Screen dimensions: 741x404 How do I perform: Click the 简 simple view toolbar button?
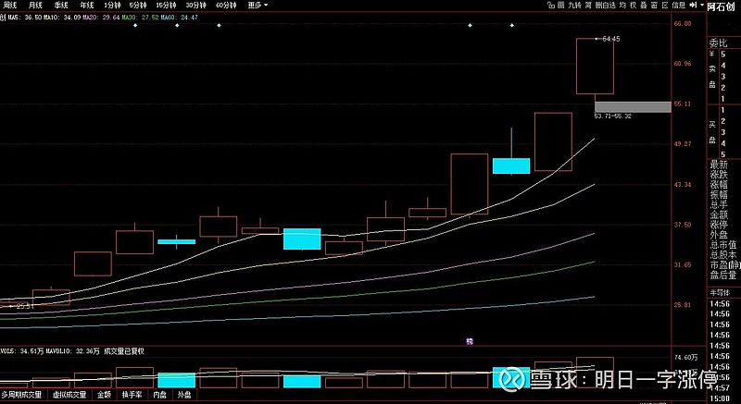click(x=588, y=6)
